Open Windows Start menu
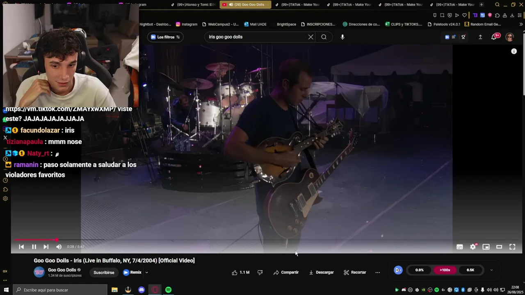Screen dimensions: 525x295 tap(6, 290)
